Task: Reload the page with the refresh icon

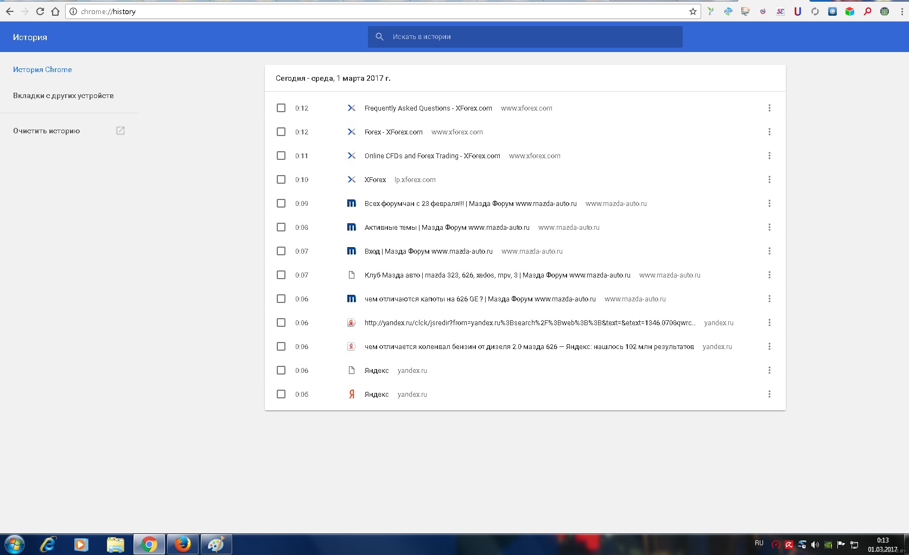Action: [40, 11]
